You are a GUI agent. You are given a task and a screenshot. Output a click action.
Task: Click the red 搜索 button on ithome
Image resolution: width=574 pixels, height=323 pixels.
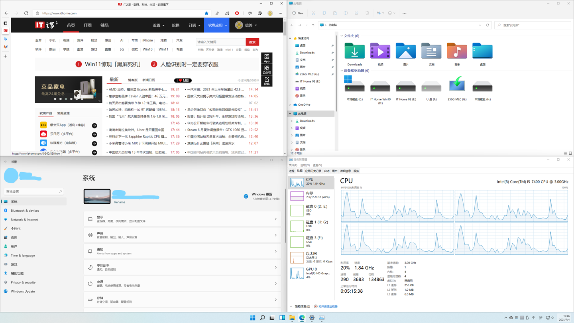point(252,42)
